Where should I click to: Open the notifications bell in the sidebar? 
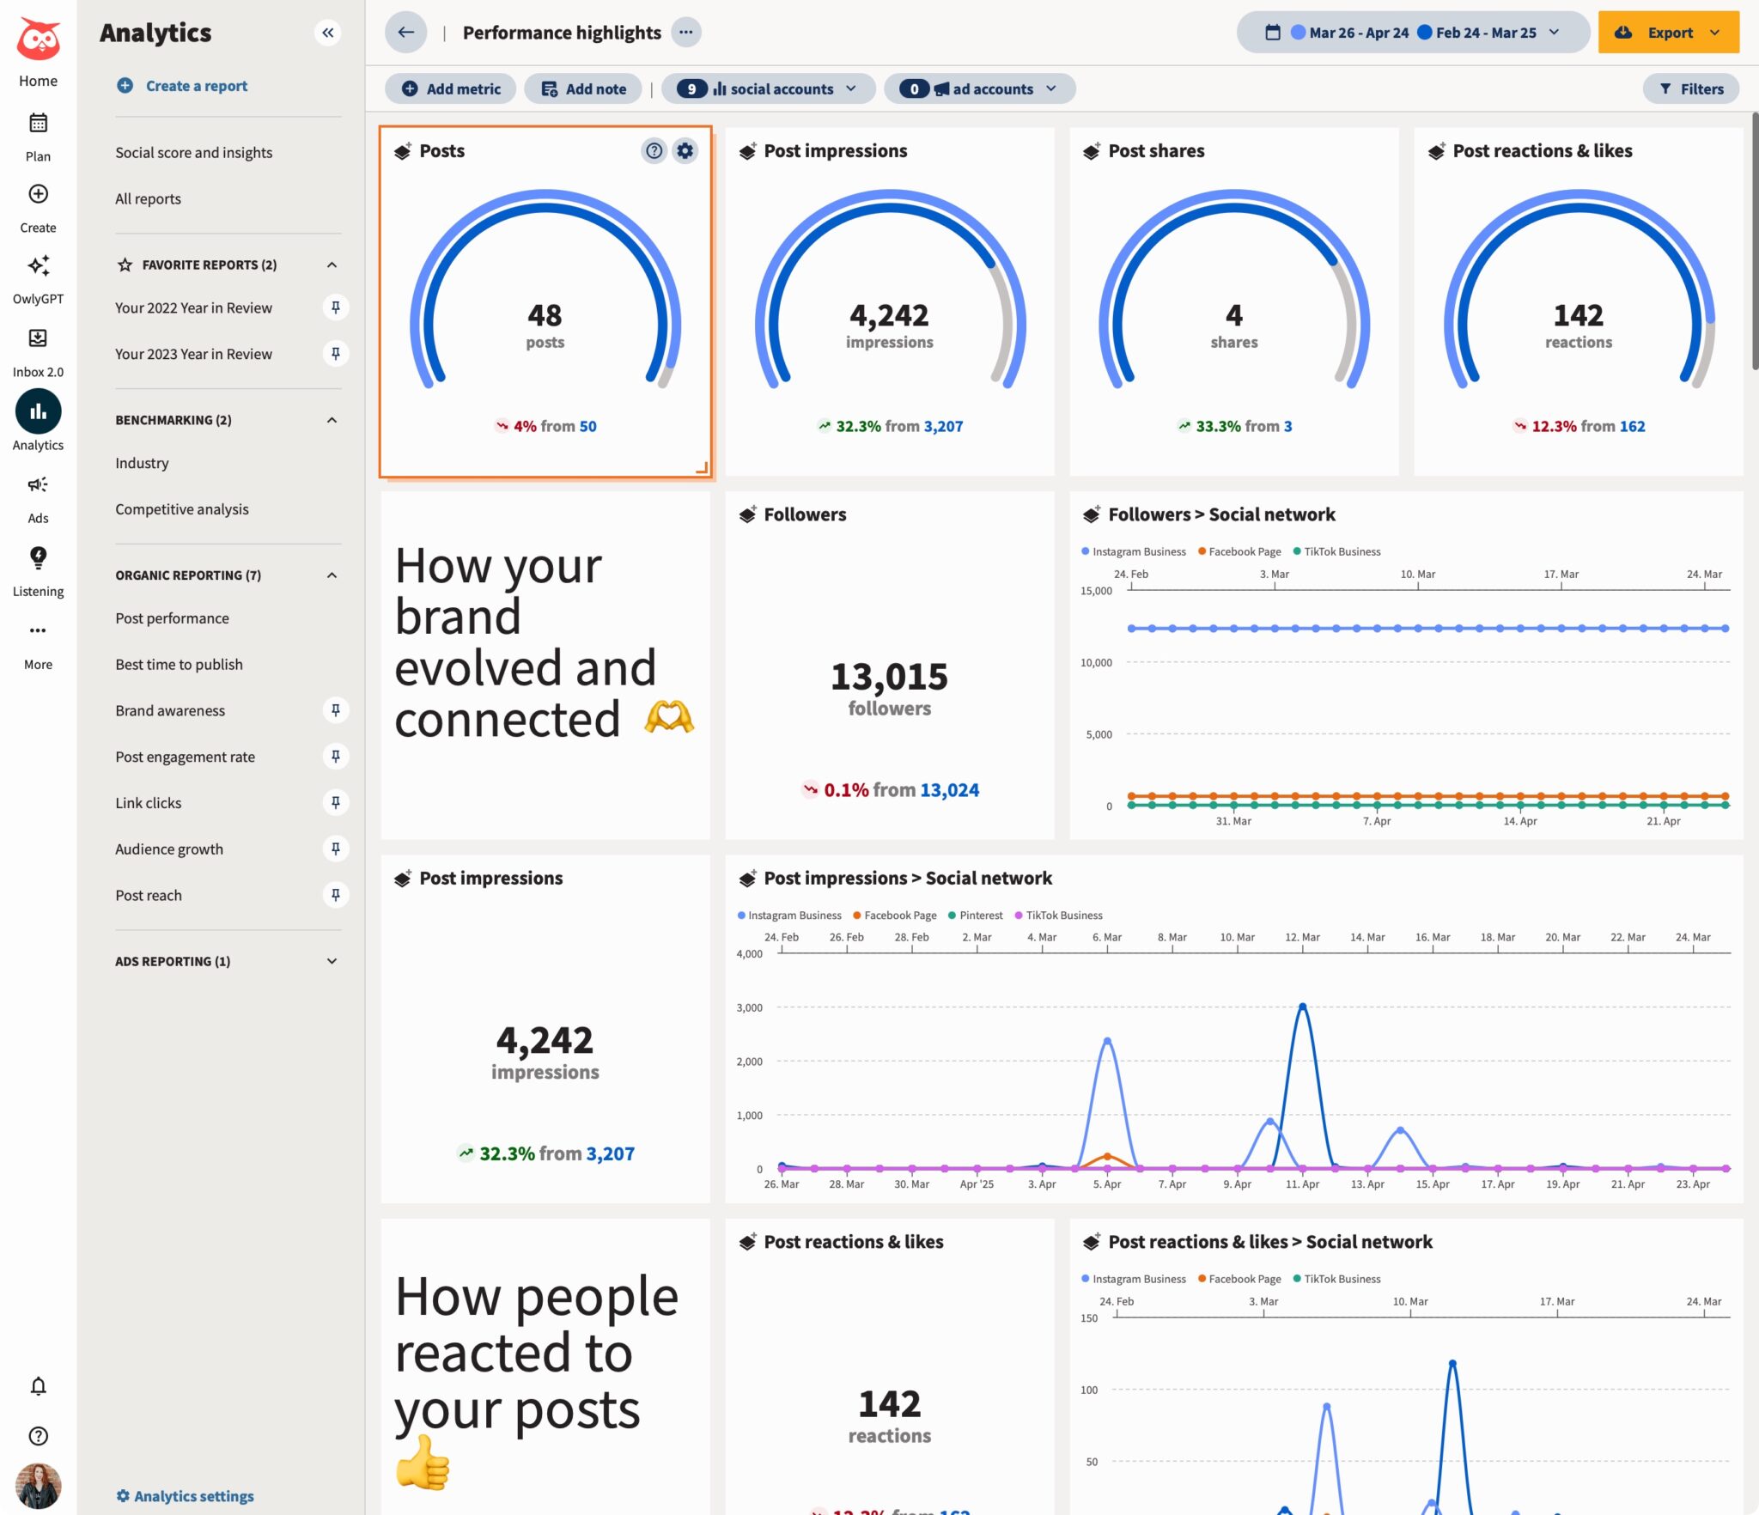tap(38, 1384)
